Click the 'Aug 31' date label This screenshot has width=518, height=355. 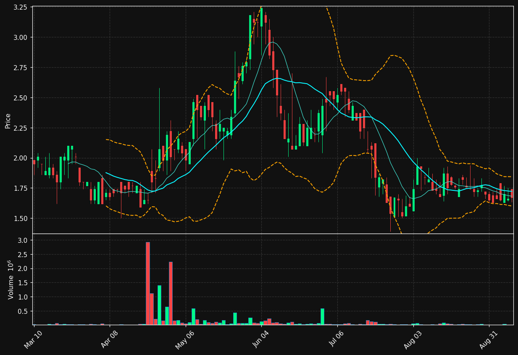(x=489, y=339)
